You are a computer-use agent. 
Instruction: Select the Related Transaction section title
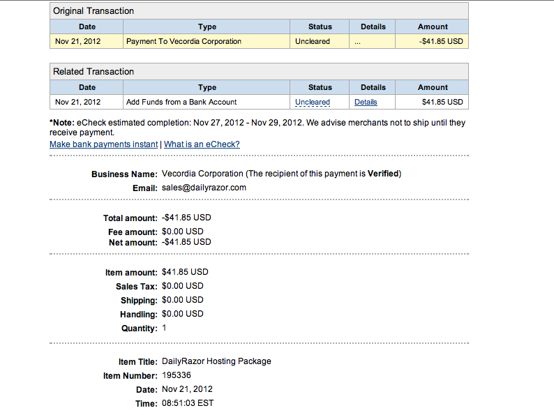click(x=93, y=72)
